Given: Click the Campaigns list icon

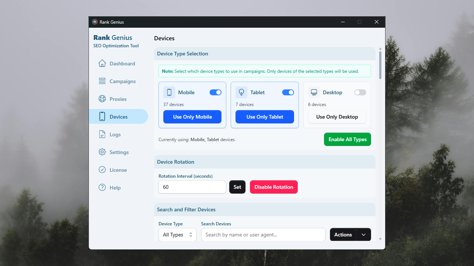Looking at the screenshot, I should click(x=102, y=81).
